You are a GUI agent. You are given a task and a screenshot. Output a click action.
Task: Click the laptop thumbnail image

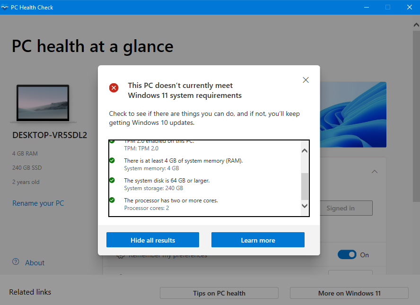click(43, 104)
